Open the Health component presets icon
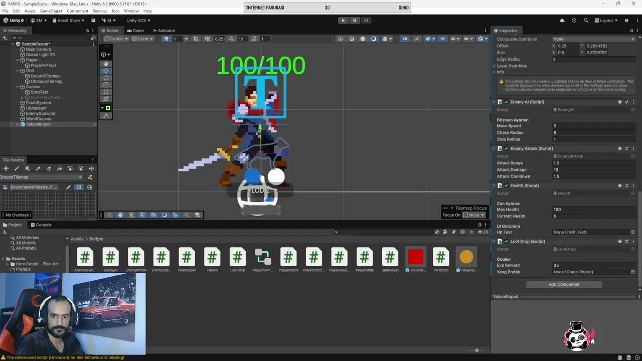Screen dimensions: 642x361 pyautogui.click(x=626, y=186)
